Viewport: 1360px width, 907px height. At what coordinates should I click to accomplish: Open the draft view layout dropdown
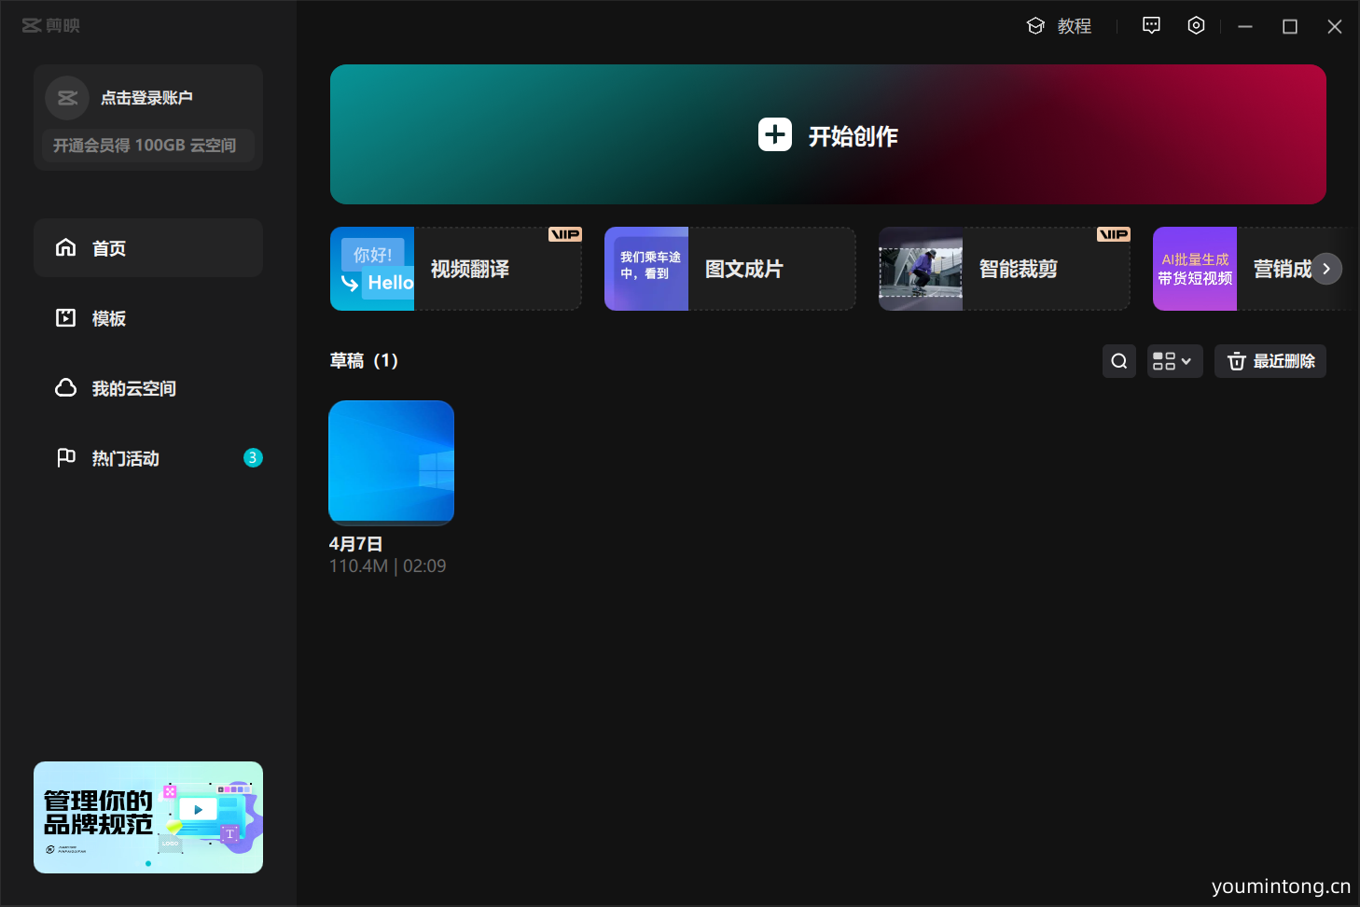1174,361
